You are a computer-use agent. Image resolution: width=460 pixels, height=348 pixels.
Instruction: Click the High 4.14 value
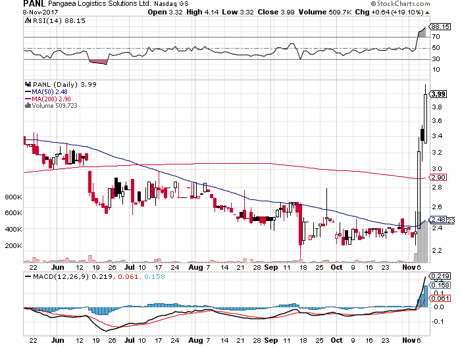(203, 12)
